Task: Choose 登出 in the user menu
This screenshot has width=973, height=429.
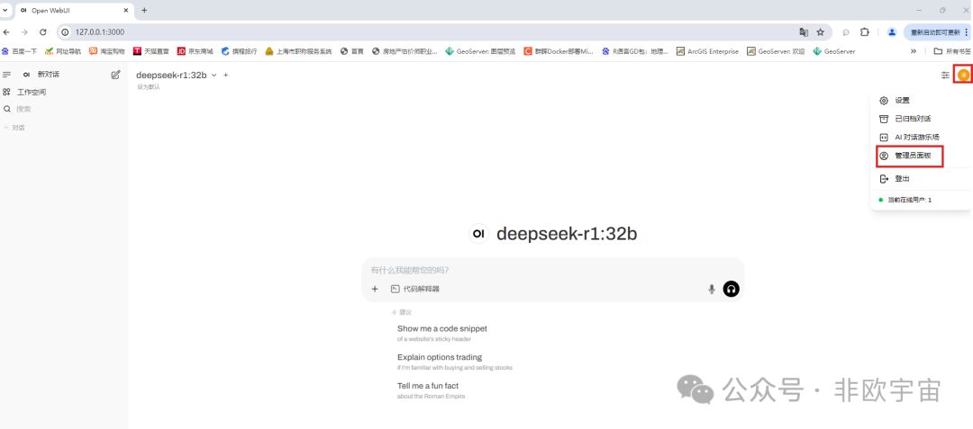Action: pos(921,178)
